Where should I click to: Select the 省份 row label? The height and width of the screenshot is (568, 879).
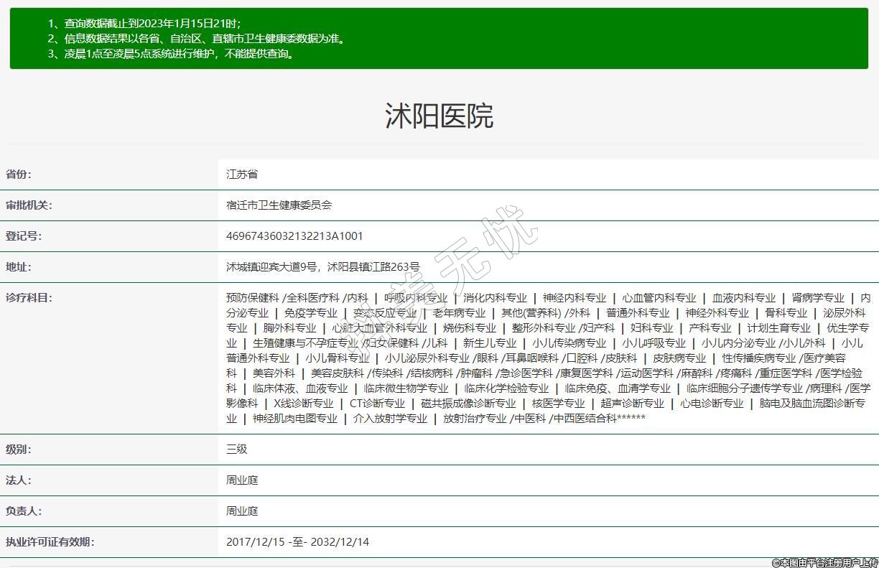(19, 174)
